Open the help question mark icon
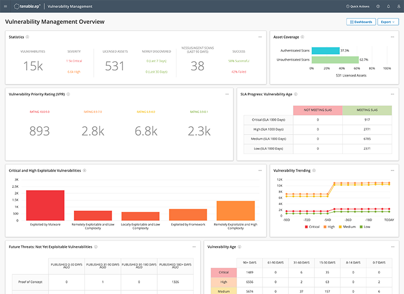 378,6
